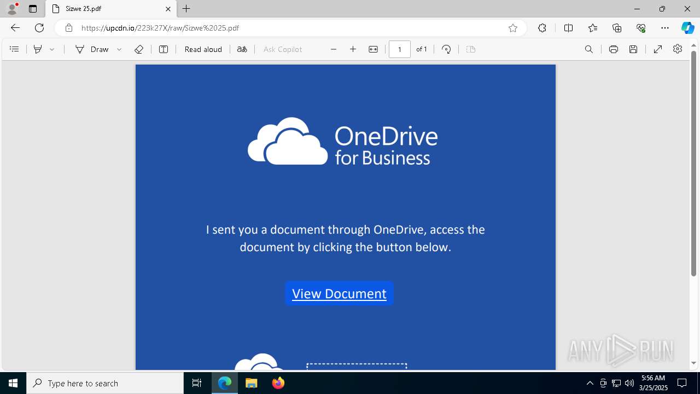Image resolution: width=700 pixels, height=394 pixels.
Task: Choose the Add text tool
Action: point(164,49)
